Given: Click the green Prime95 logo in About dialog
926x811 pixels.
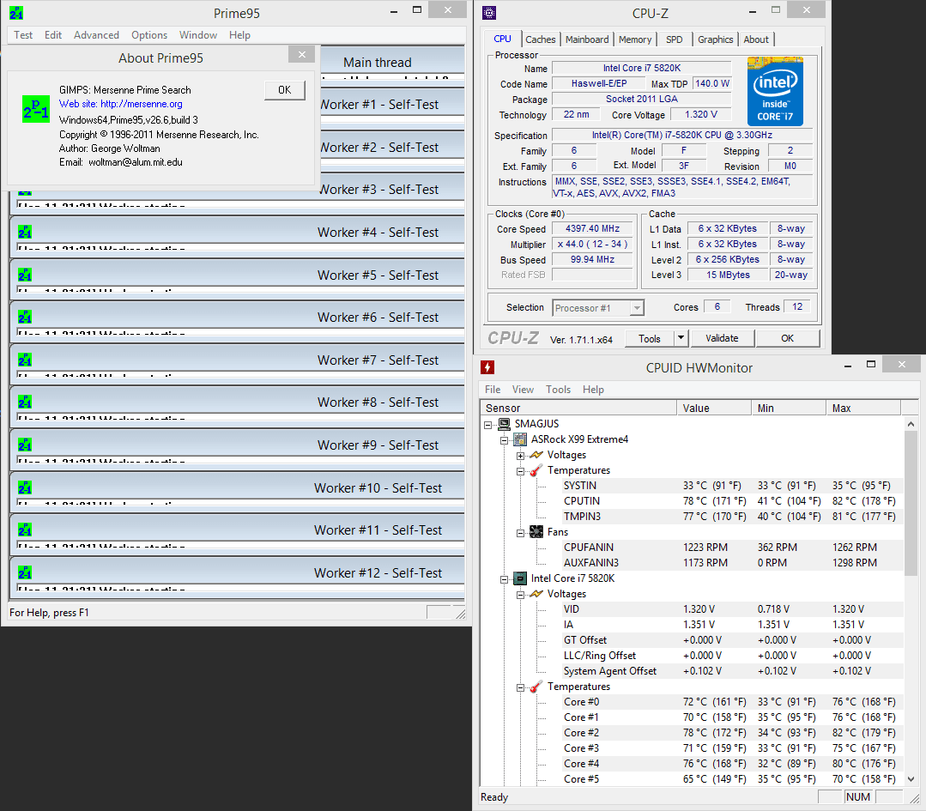Looking at the screenshot, I should [36, 109].
